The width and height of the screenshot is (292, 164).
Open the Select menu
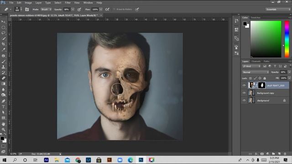point(58,3)
